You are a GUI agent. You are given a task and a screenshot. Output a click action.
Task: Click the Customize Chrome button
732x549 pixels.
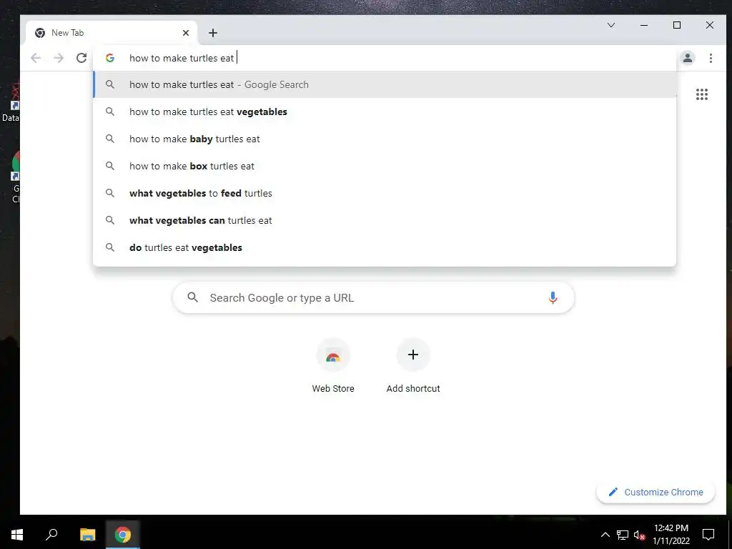click(x=656, y=492)
